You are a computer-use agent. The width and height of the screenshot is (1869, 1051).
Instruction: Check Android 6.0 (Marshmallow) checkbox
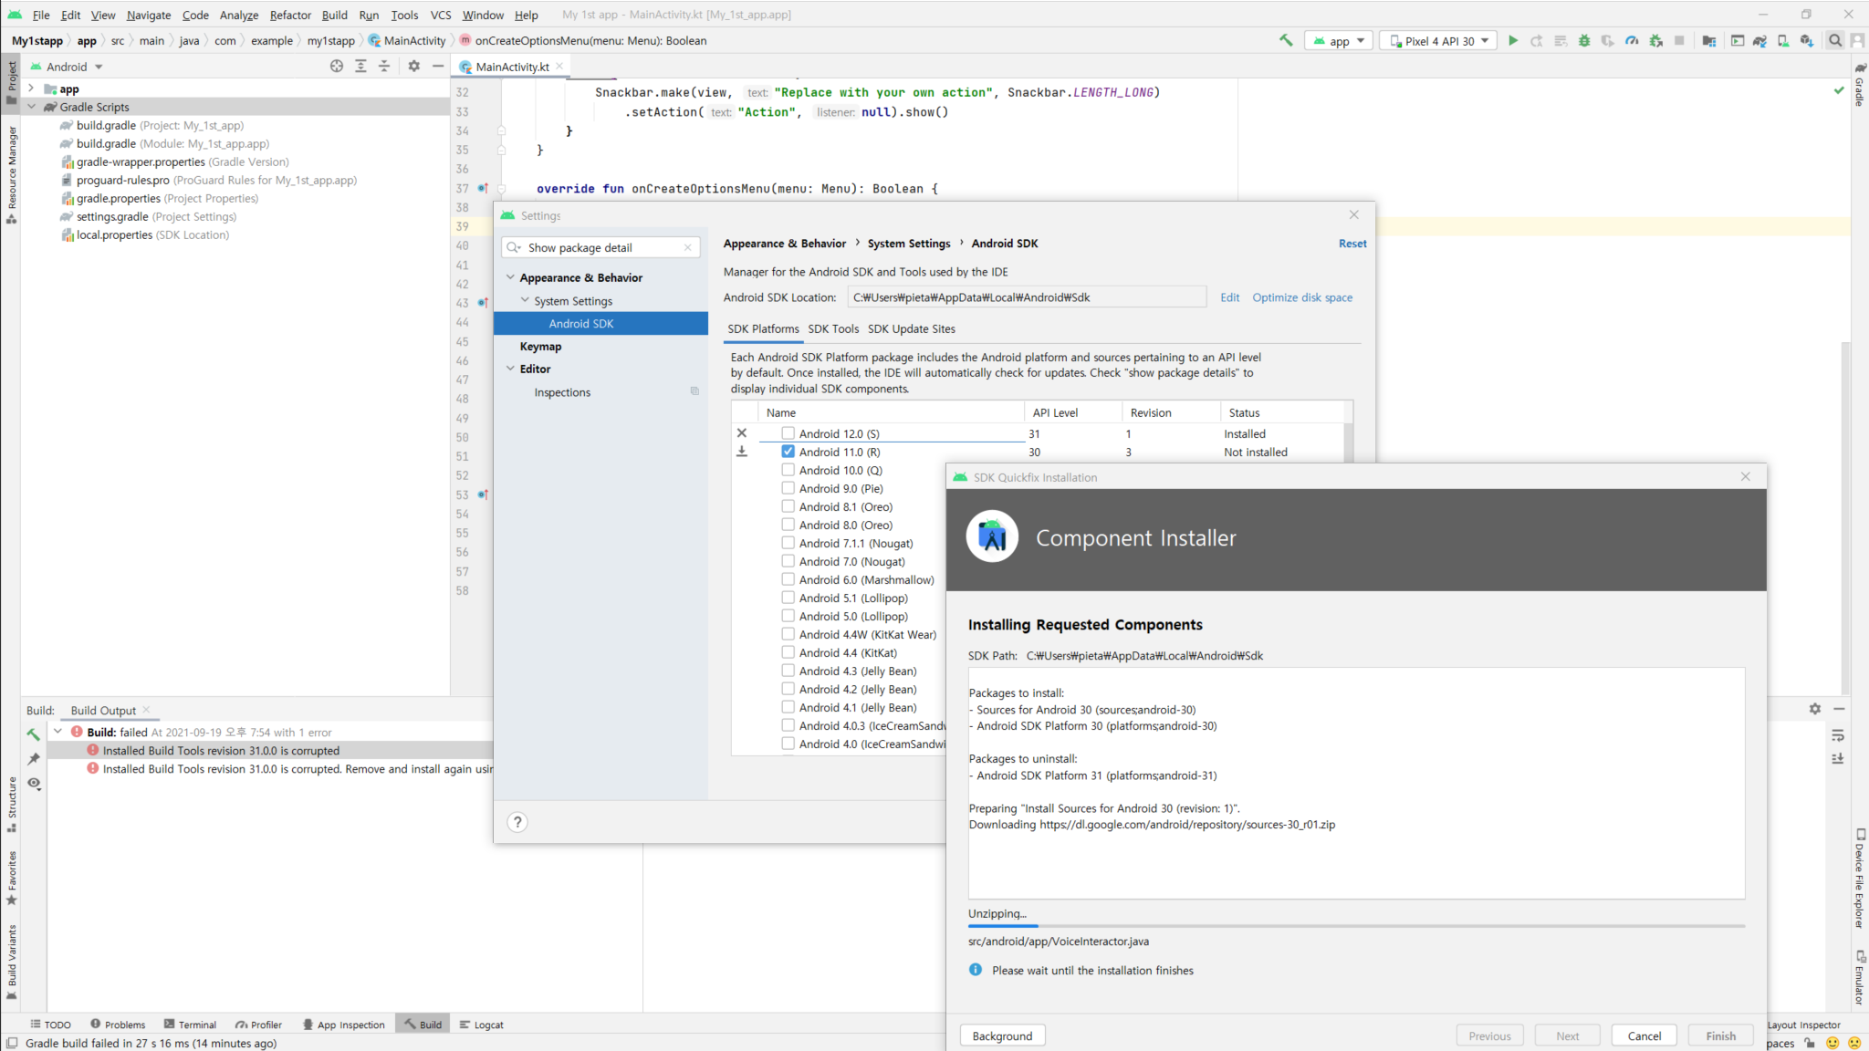click(788, 579)
